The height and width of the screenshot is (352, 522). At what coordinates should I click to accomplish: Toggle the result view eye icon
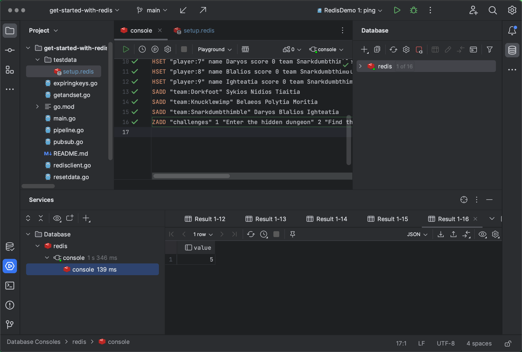[482, 234]
